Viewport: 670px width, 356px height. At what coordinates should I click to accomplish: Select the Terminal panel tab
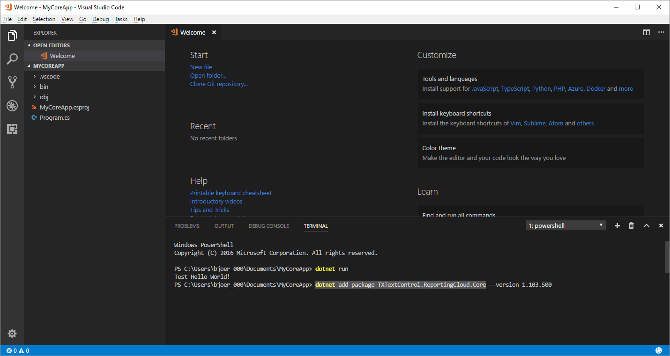pos(316,226)
